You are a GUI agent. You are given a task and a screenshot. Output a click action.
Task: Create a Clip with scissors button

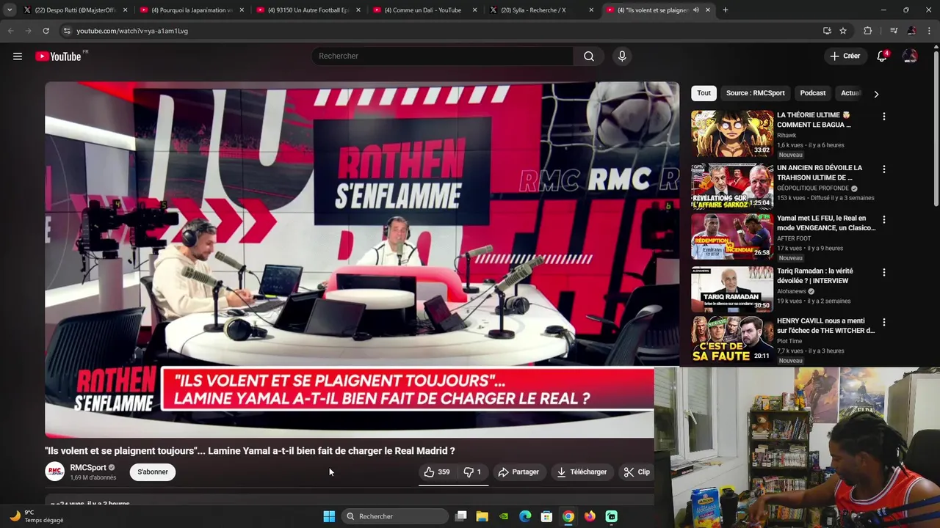[x=637, y=472]
